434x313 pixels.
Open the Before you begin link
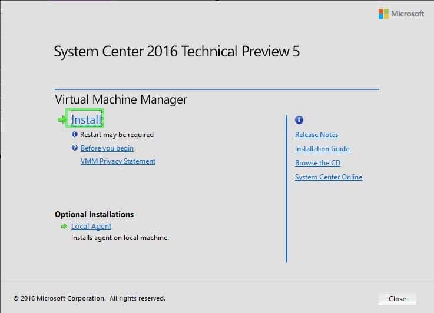(x=107, y=148)
